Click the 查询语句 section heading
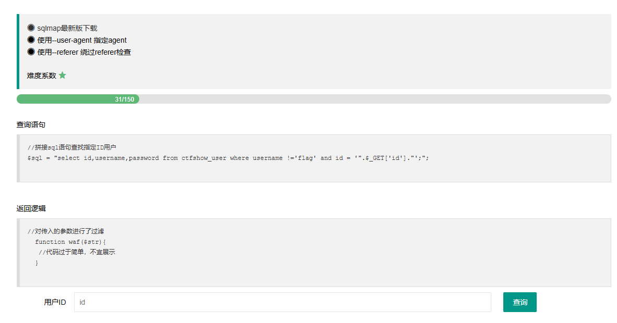Viewport: 617px width, 323px height. click(31, 125)
